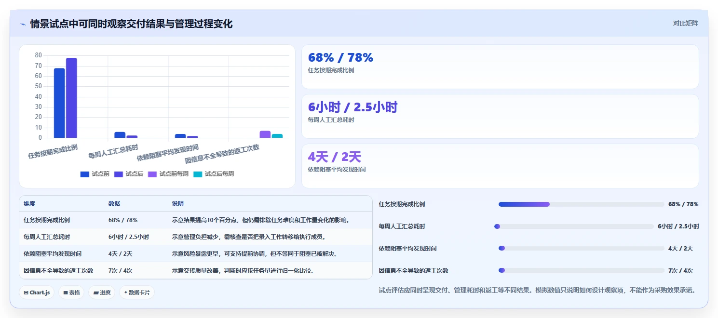Click the 试点前 bar at 68 in chart
Image resolution: width=718 pixels, height=318 pixels.
[x=59, y=103]
